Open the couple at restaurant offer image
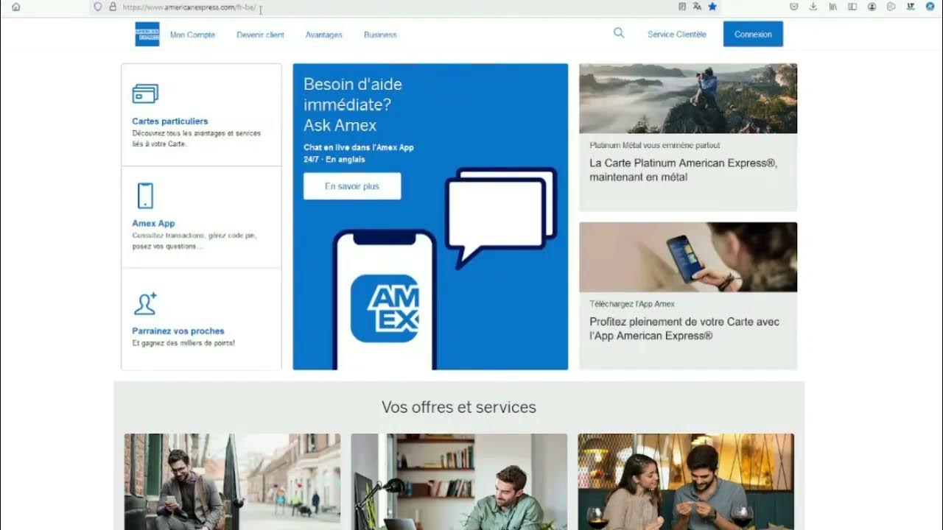Screen dimensions: 943x530 pyautogui.click(x=686, y=481)
